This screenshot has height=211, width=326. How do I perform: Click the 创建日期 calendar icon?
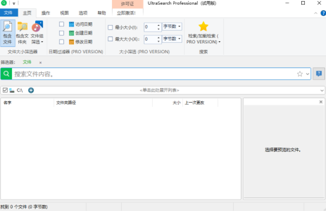[x=71, y=33]
